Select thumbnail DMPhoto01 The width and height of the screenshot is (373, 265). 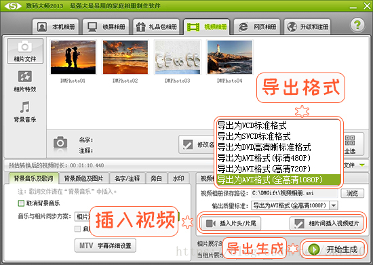(73, 58)
